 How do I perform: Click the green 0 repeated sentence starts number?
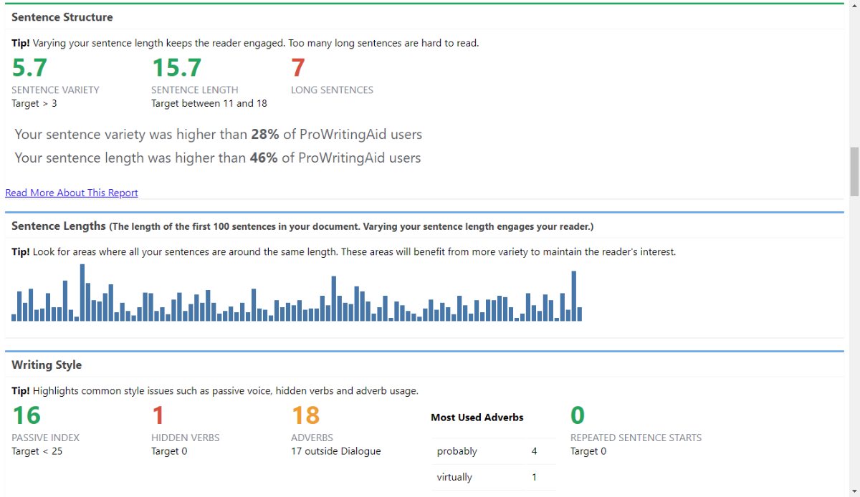[x=578, y=415]
